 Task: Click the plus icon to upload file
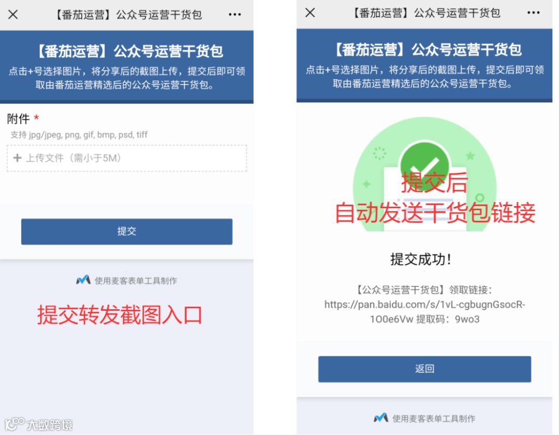[17, 158]
